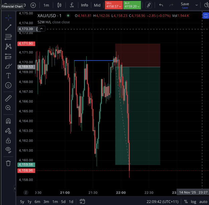209x205 pixels.
Task: Select the 5d date range
Action: click(63, 202)
